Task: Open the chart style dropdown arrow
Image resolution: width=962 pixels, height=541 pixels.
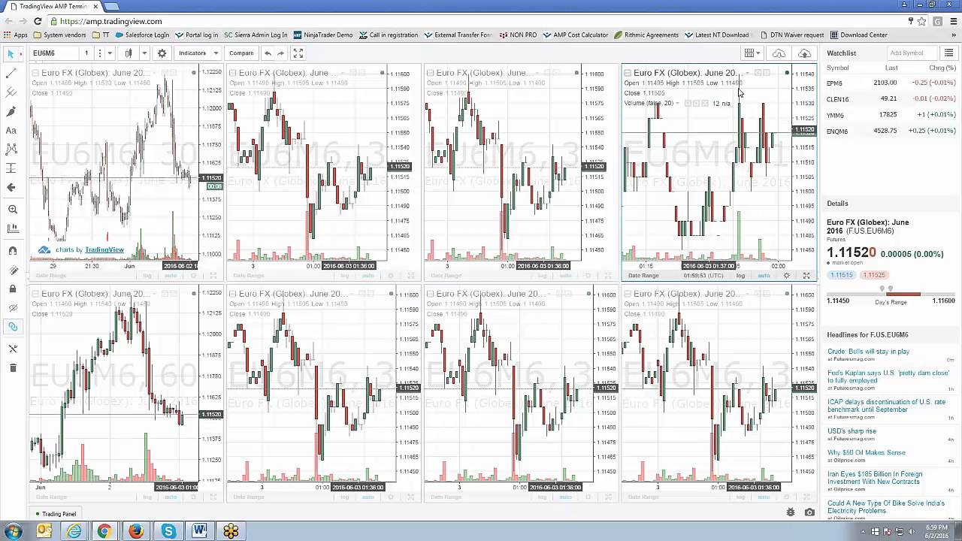Action: 144,53
